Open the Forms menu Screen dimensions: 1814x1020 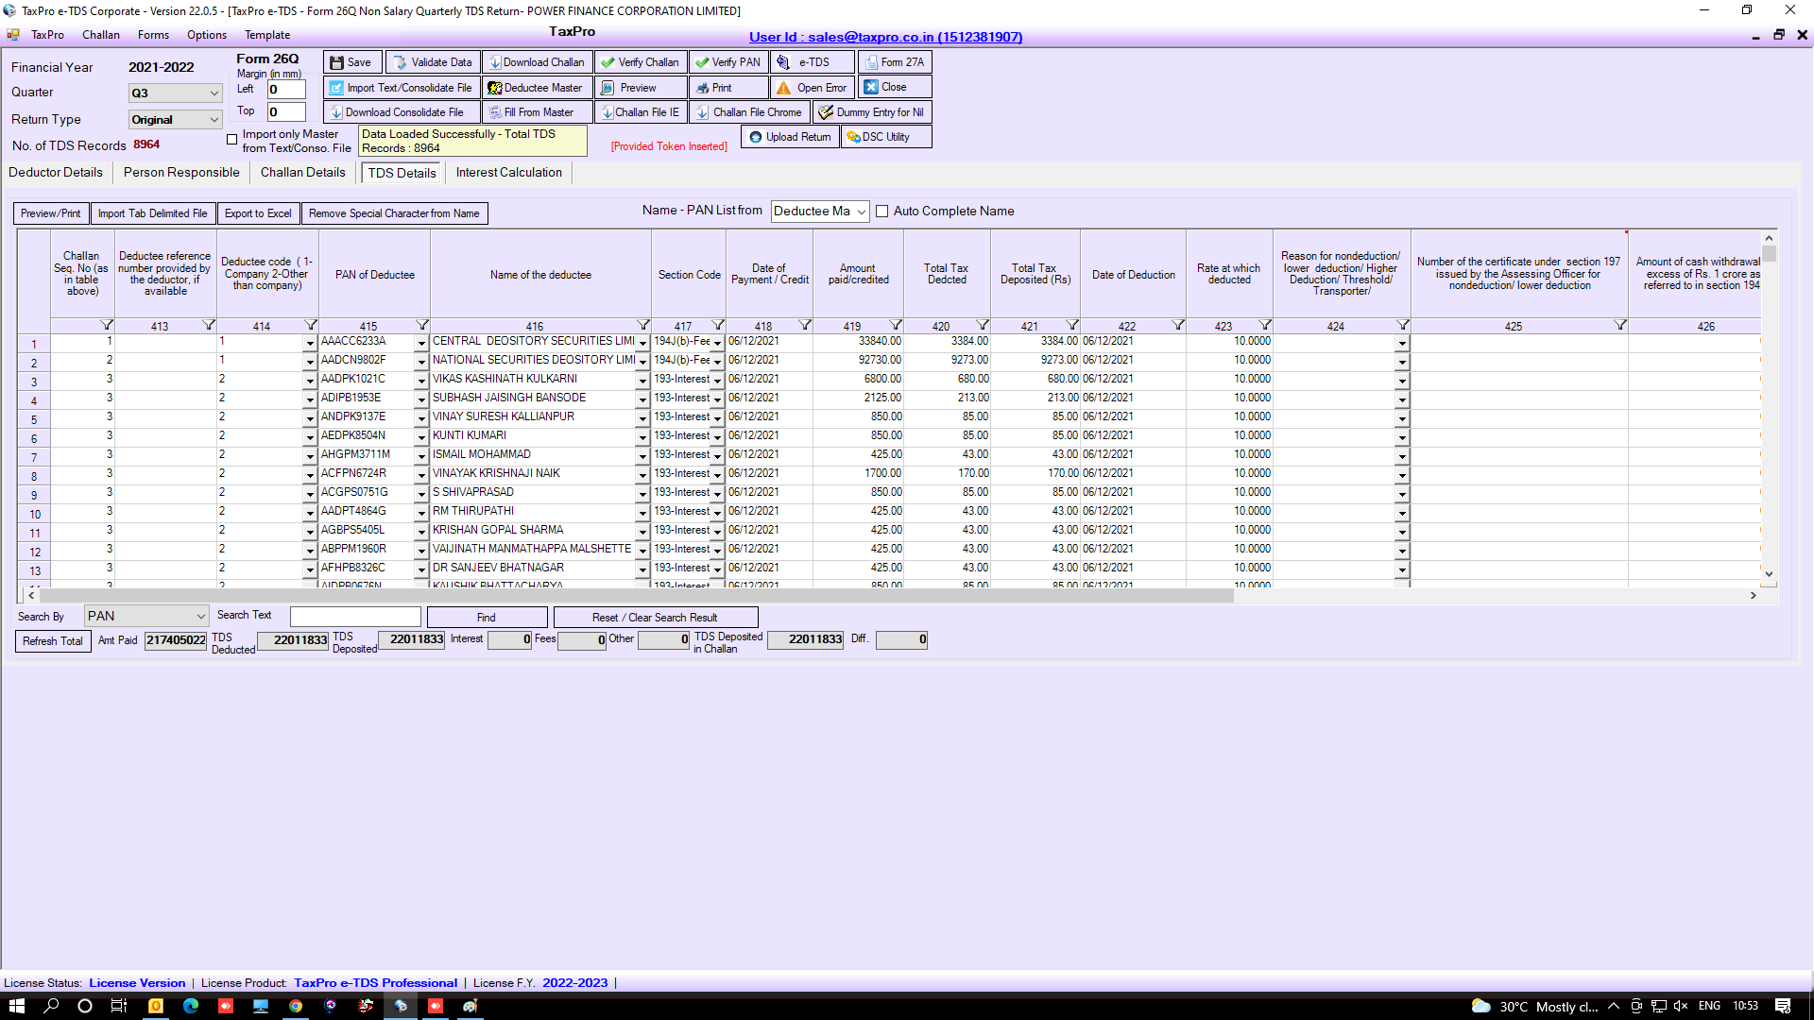153,35
